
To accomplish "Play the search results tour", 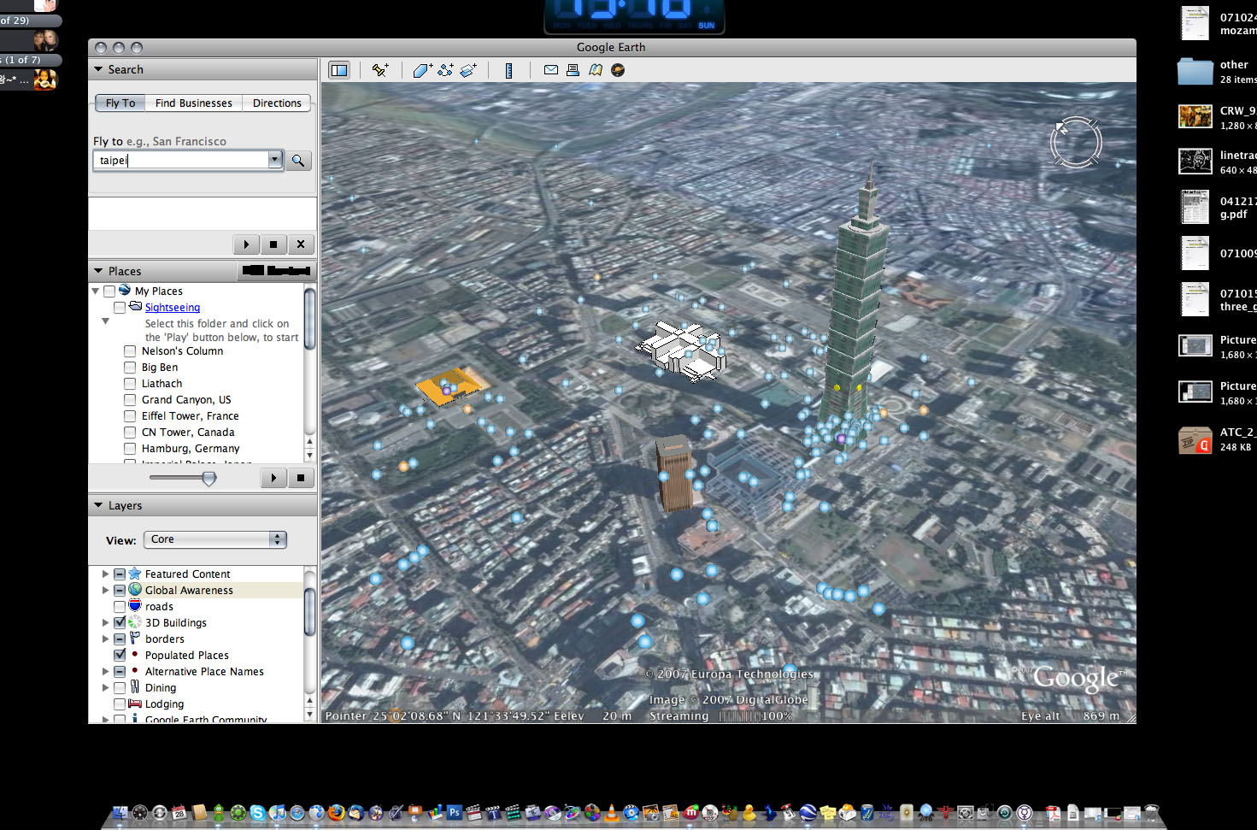I will coord(246,244).
